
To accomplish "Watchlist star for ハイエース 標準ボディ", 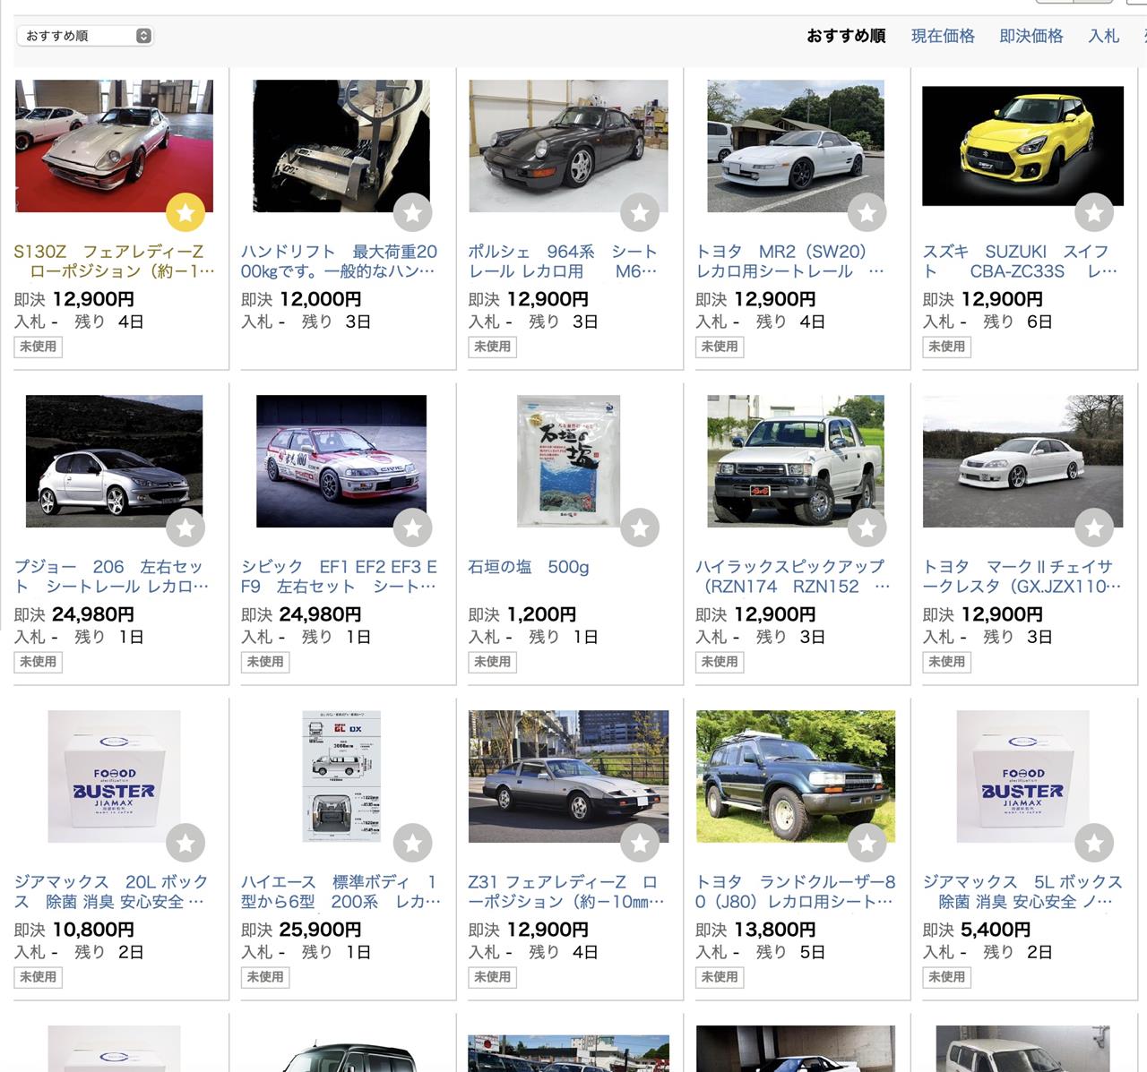I will pyautogui.click(x=413, y=843).
